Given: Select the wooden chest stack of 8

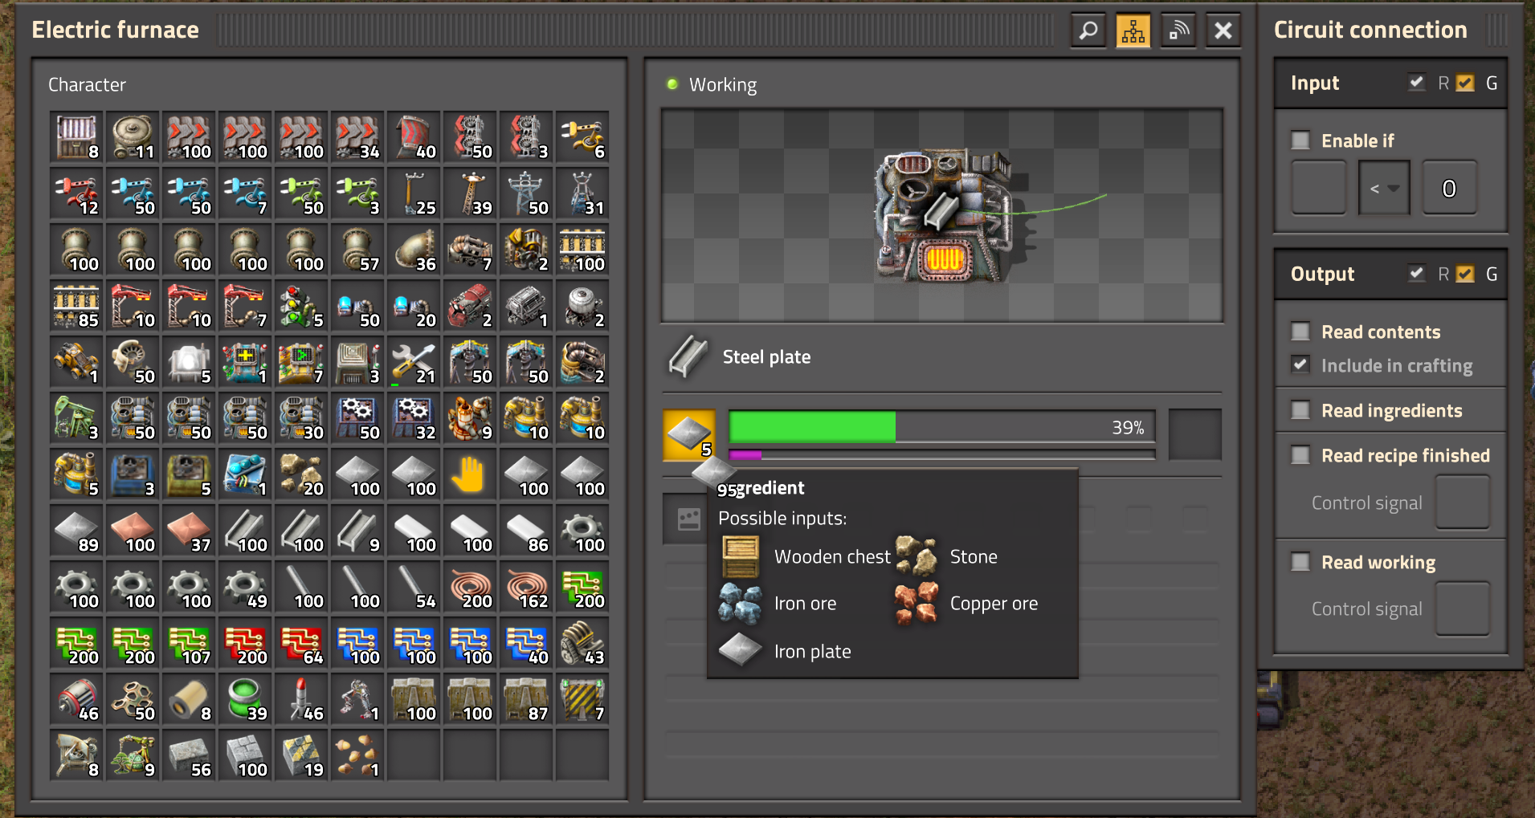Looking at the screenshot, I should point(76,137).
